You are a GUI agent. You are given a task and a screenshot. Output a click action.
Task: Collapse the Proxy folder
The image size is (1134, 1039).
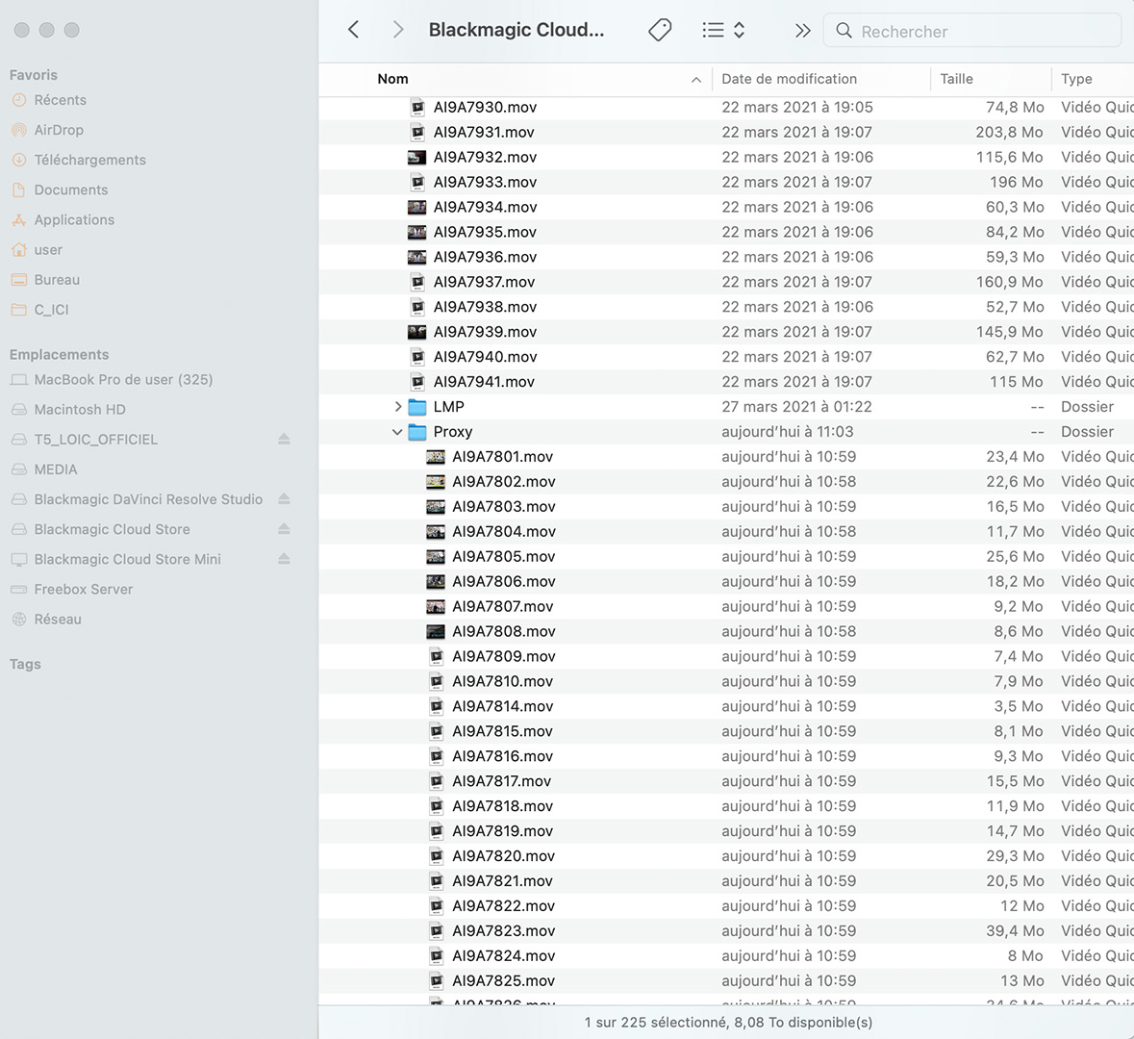[397, 432]
